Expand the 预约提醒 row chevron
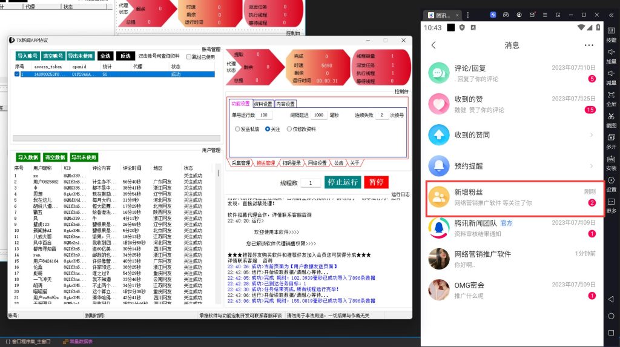Screen dimensions: 620x347 pos(591,165)
